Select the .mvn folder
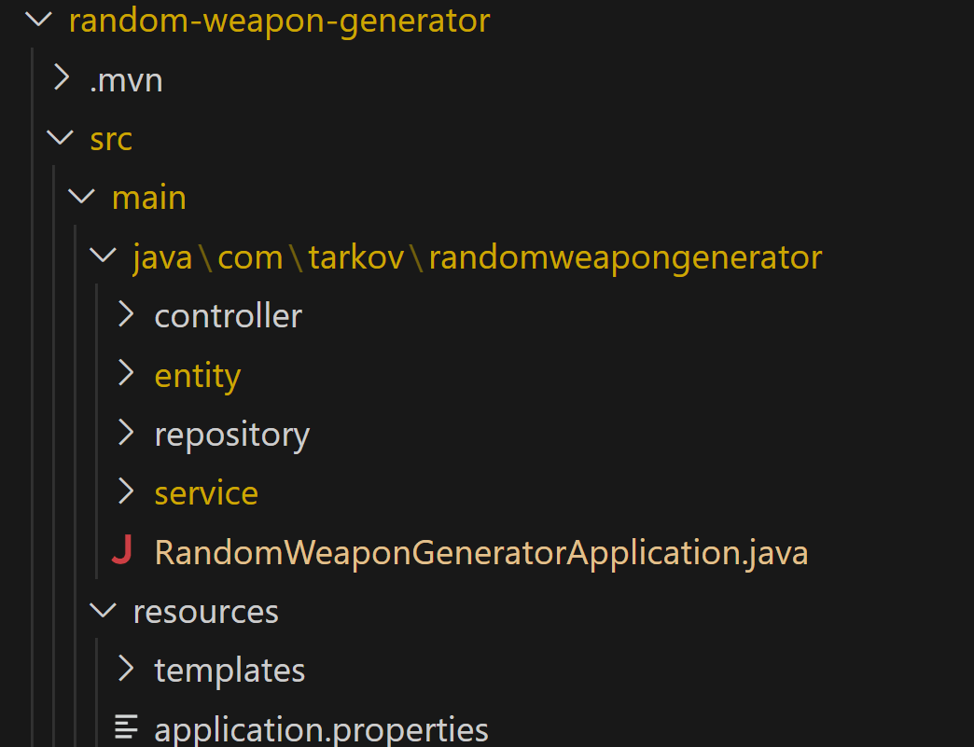974x747 pixels. click(126, 79)
